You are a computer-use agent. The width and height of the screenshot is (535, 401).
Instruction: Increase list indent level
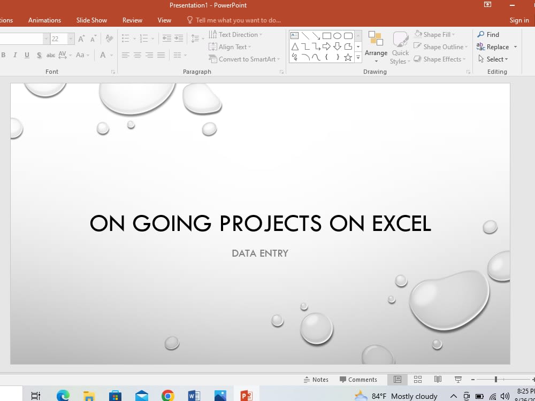(179, 38)
